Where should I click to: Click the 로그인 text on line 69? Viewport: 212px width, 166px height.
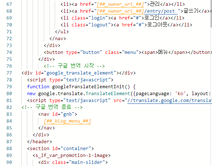tap(152, 18)
